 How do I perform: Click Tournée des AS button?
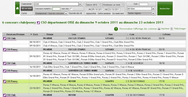(75, 13)
